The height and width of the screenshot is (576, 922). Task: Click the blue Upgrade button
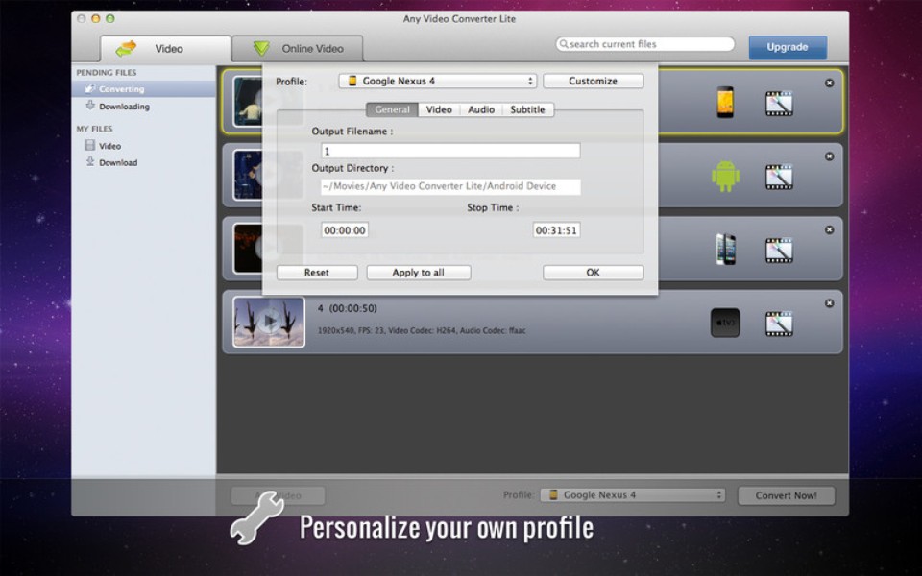pyautogui.click(x=788, y=47)
